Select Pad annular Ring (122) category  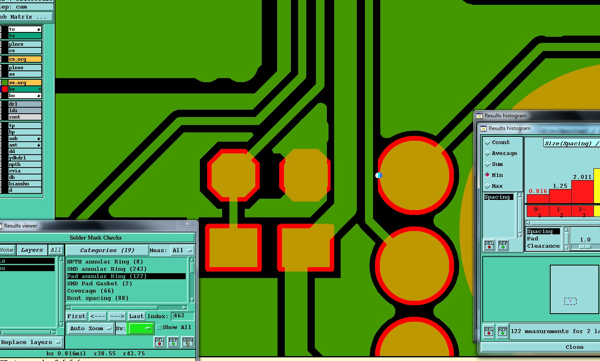click(126, 276)
